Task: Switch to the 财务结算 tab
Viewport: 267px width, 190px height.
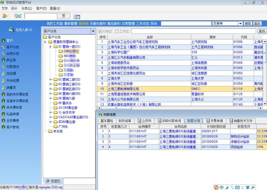Action: pos(124,121)
